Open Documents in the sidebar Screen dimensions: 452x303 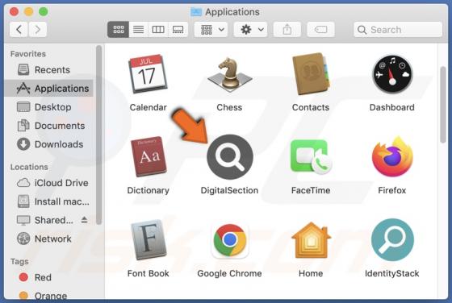click(x=48, y=126)
